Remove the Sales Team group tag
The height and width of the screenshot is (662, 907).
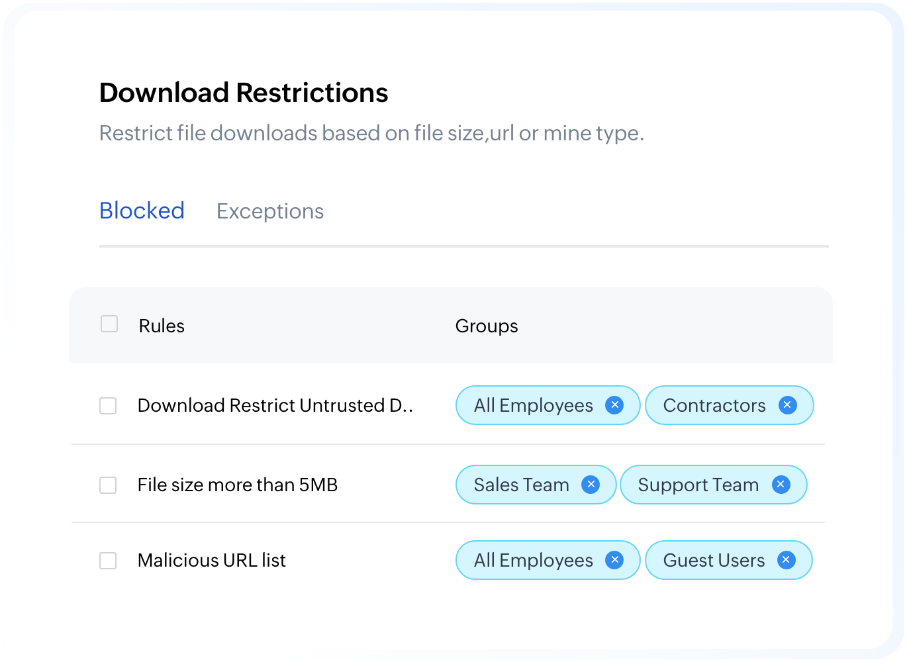pyautogui.click(x=591, y=485)
